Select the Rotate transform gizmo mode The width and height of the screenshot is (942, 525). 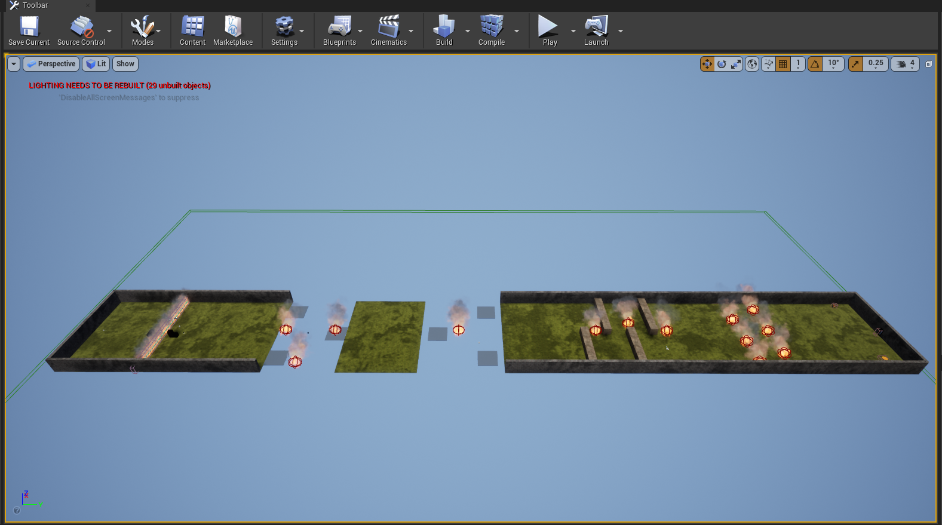[722, 64]
